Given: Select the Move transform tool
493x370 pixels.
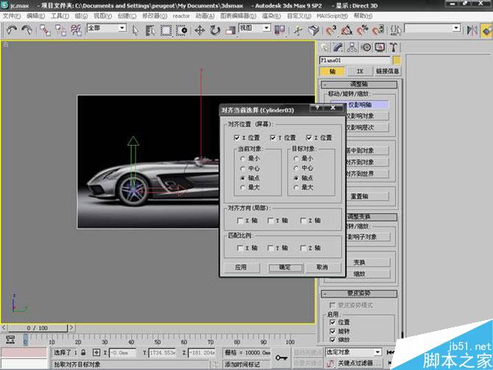Looking at the screenshot, I should click(200, 30).
